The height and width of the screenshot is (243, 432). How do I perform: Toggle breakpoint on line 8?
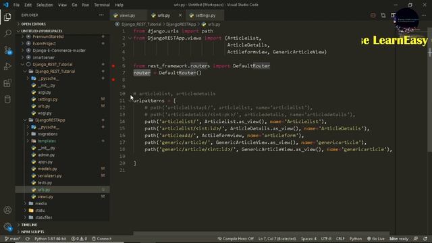[x=113, y=80]
